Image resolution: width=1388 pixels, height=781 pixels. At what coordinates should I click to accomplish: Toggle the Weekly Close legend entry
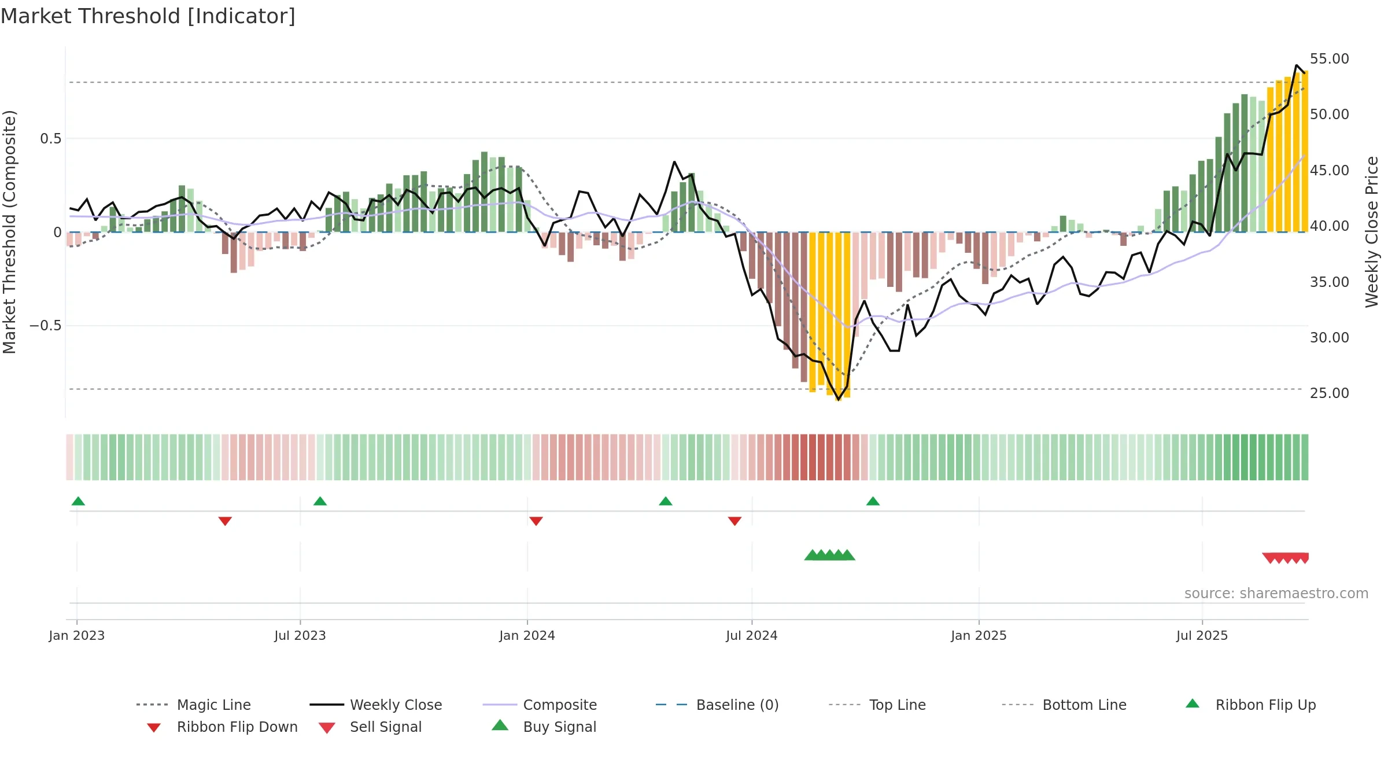376,705
